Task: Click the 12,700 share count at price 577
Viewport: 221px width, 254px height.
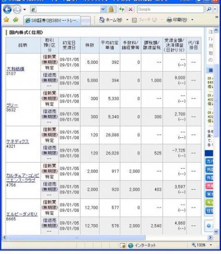Action: pyautogui.click(x=91, y=208)
